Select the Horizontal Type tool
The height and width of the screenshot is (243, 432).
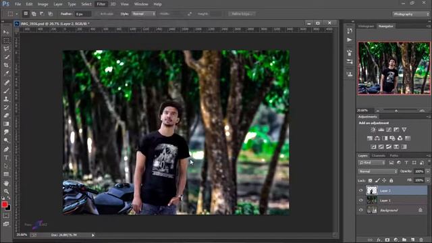pos(6,157)
